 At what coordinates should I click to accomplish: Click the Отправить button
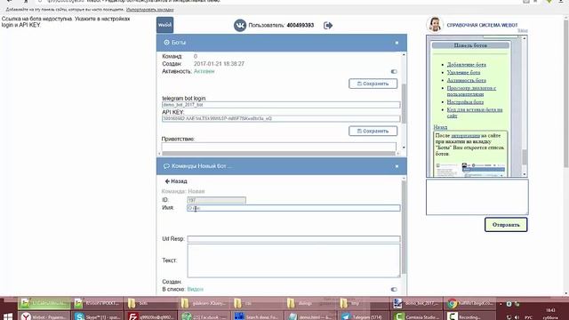[x=506, y=225]
